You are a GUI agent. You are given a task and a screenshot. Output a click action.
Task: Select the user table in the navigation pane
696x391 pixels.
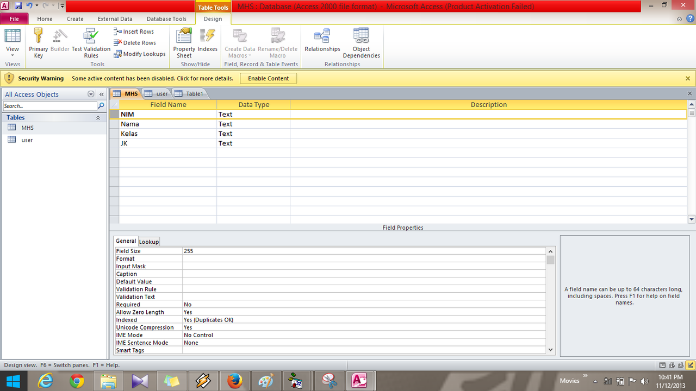pyautogui.click(x=27, y=140)
